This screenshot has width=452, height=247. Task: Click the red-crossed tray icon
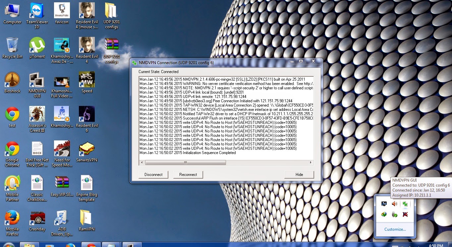coord(405,214)
